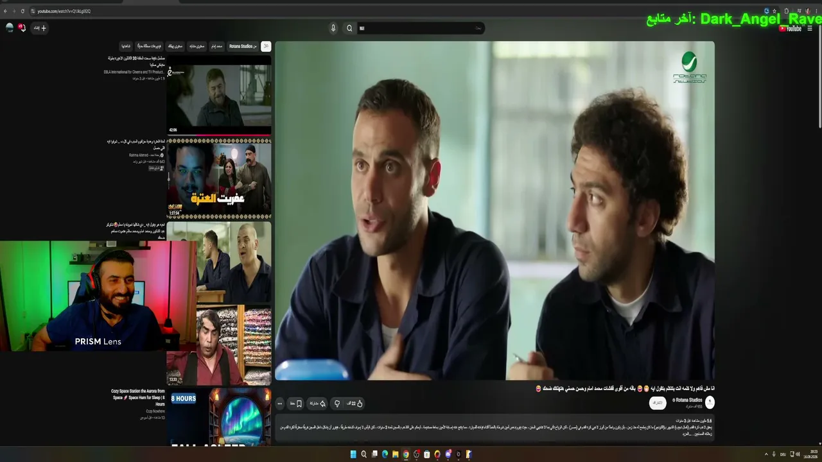Dislike the video with thumbs down
Screen dimensions: 822x462
point(337,404)
